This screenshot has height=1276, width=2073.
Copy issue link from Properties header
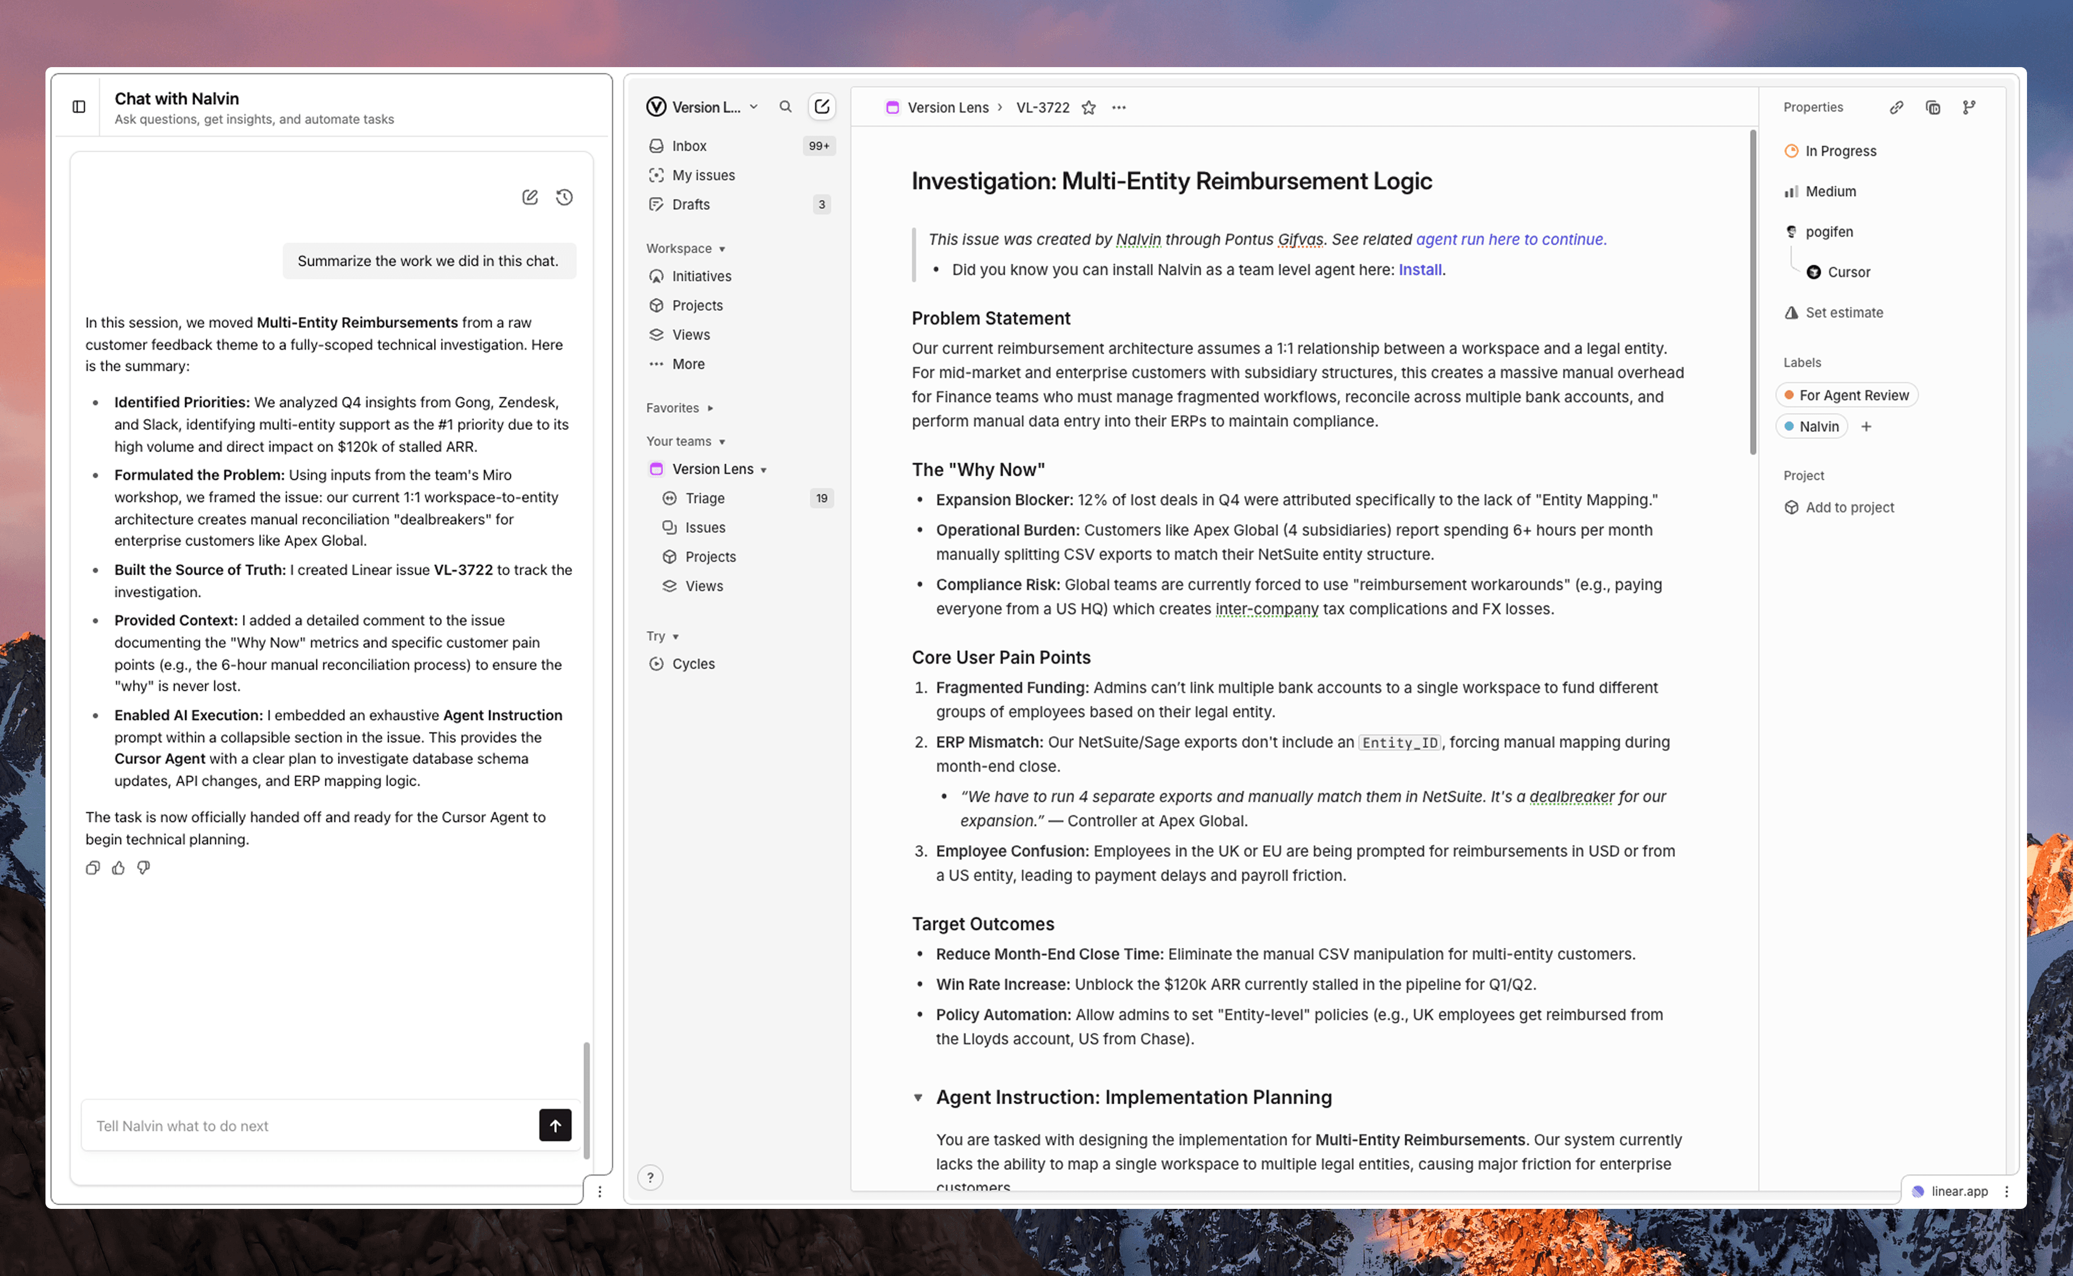coord(1896,107)
